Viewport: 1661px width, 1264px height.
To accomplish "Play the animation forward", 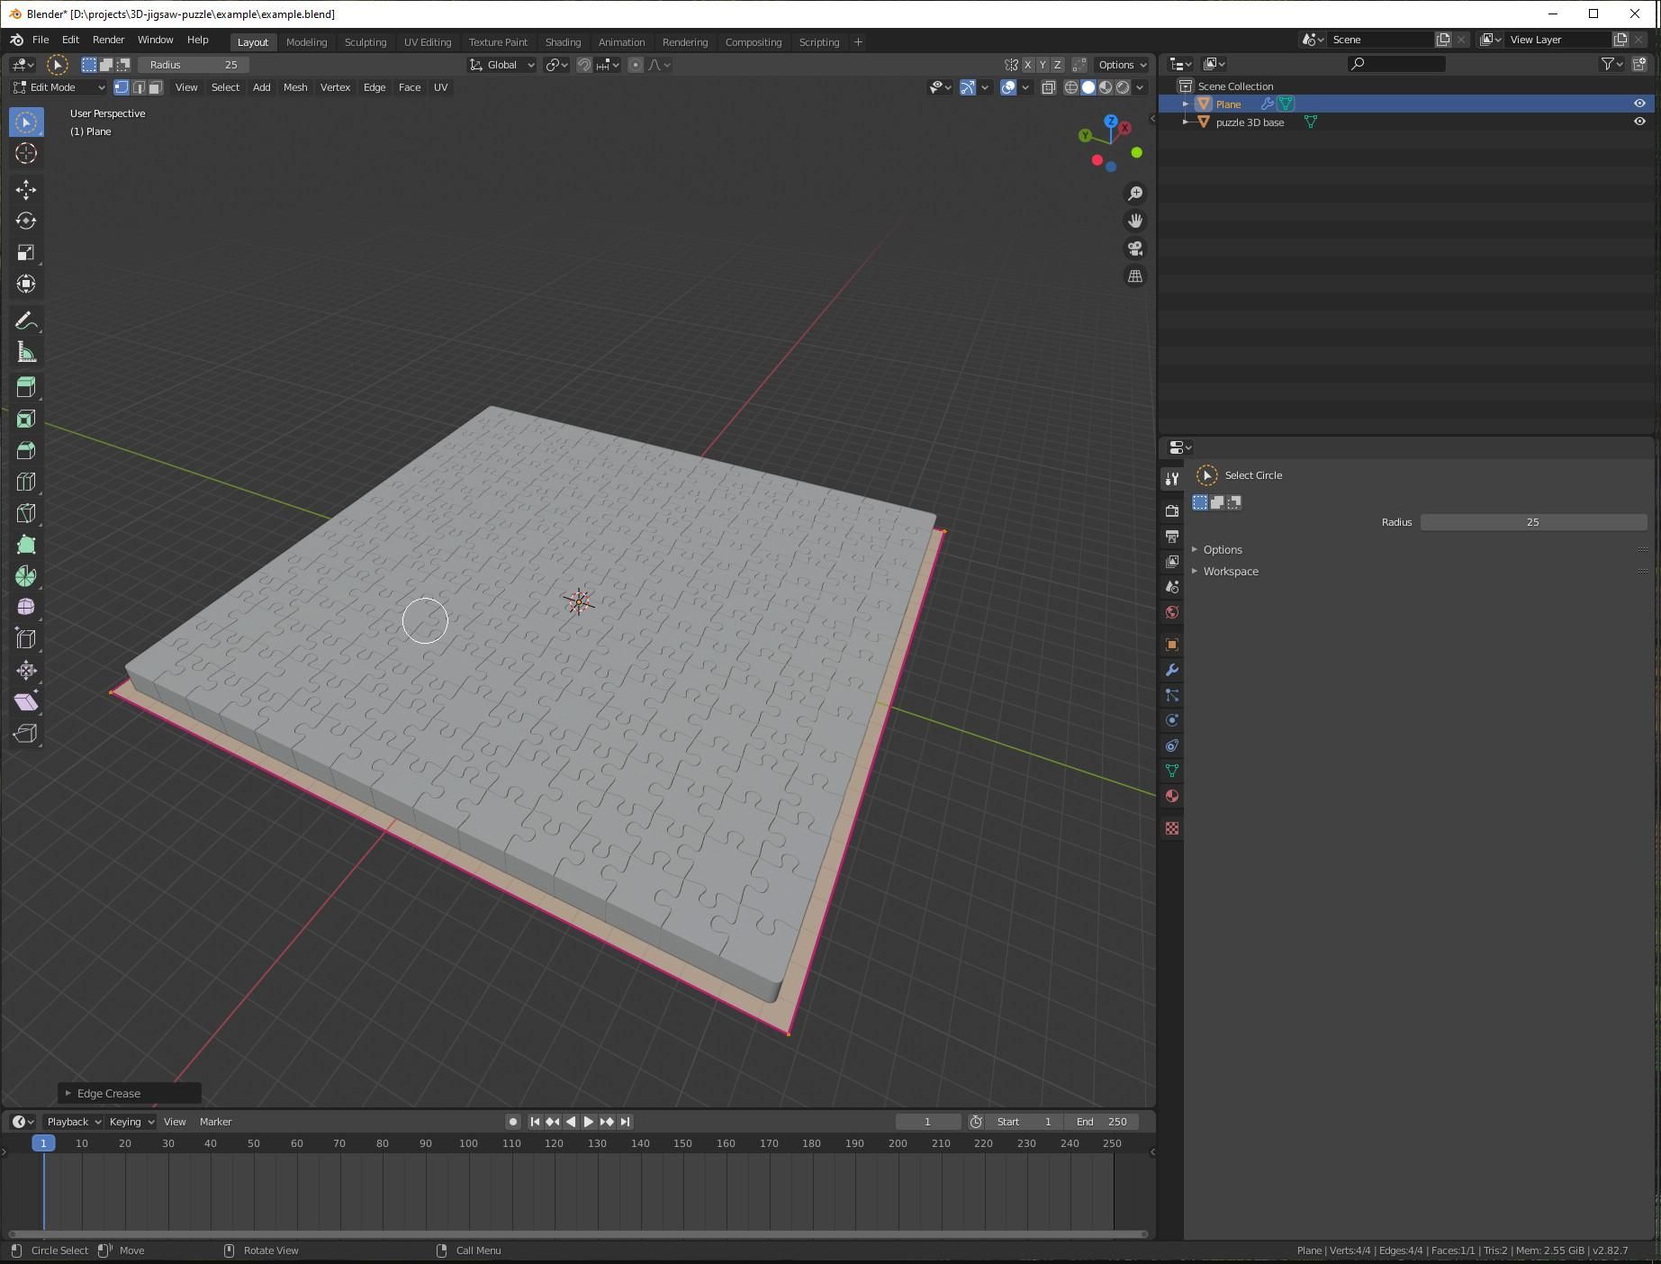I will point(588,1122).
